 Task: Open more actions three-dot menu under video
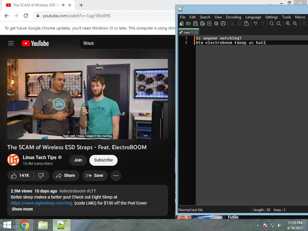pos(116,176)
